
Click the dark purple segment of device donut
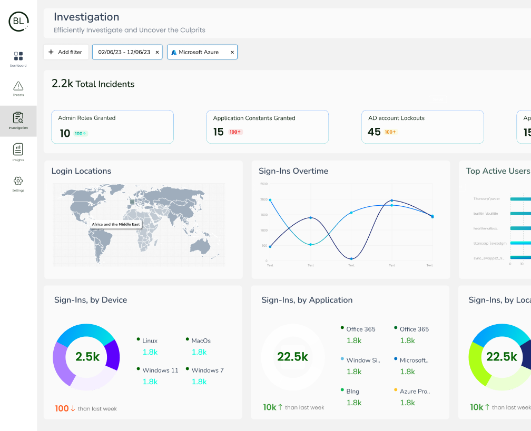114,355
